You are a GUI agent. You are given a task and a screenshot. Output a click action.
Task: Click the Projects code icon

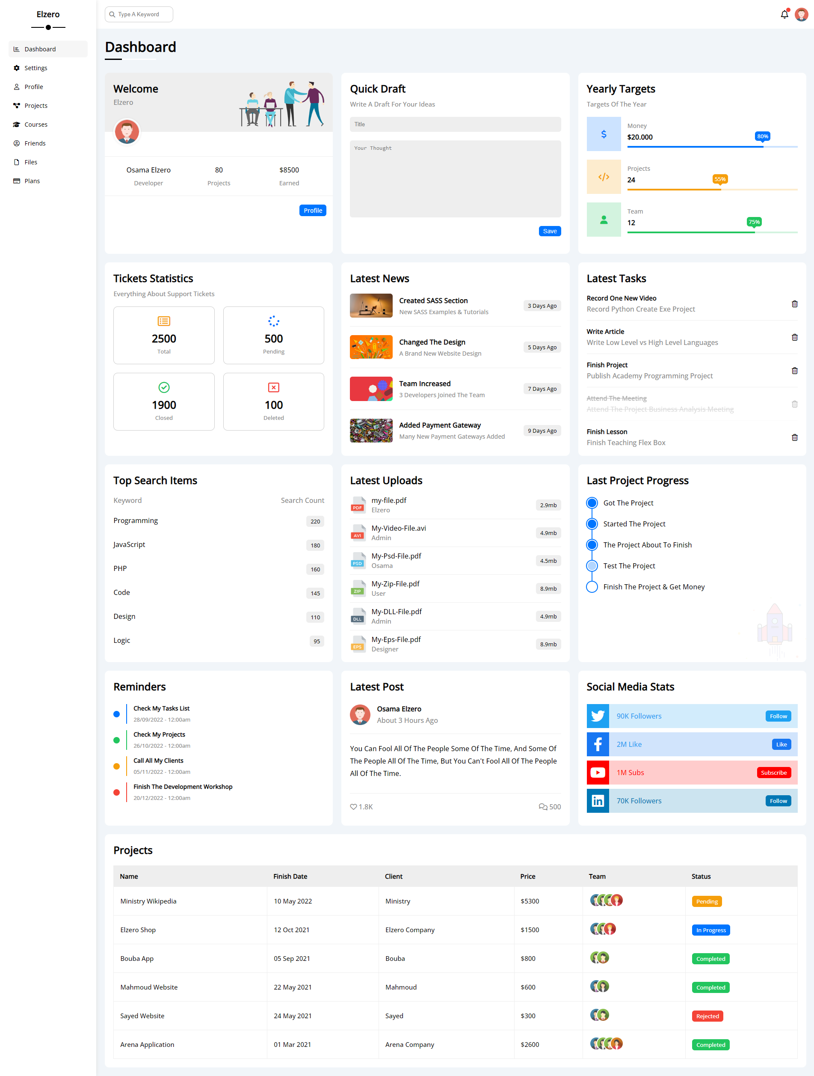[x=604, y=177]
